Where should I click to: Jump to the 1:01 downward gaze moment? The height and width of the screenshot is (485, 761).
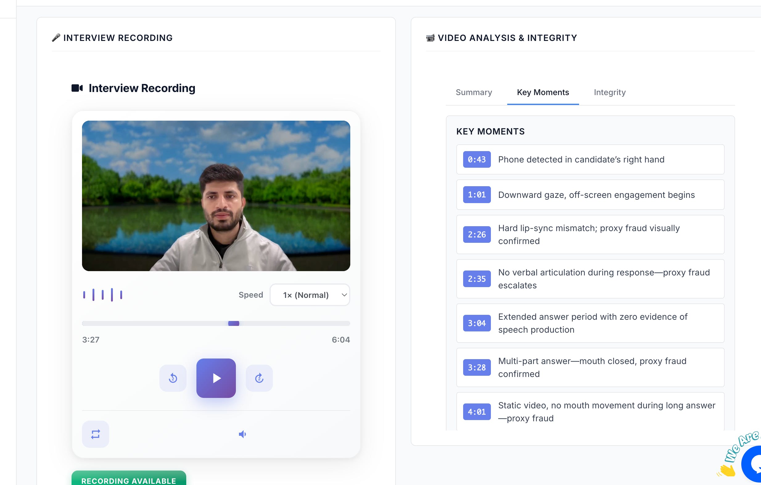tap(477, 194)
